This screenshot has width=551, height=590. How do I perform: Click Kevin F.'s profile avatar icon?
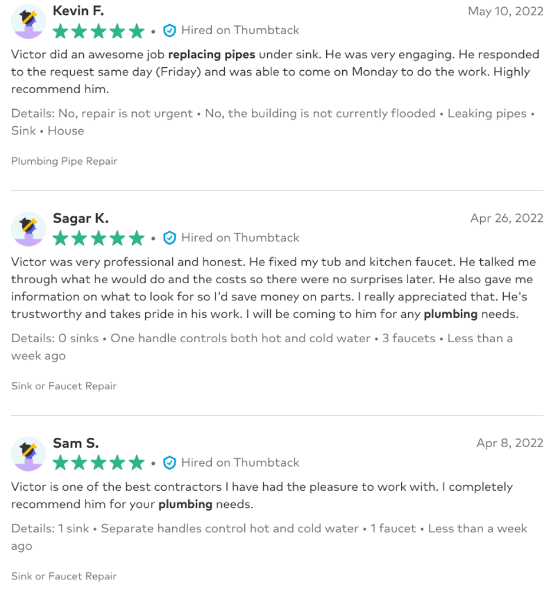(28, 21)
